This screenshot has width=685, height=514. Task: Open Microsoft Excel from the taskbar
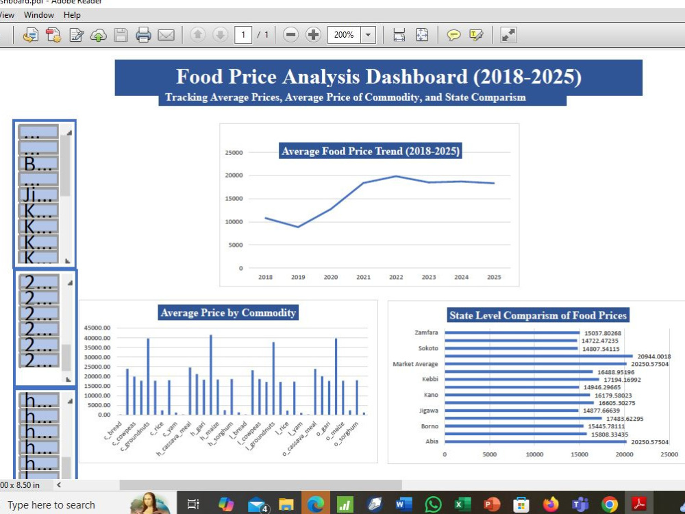coord(462,504)
